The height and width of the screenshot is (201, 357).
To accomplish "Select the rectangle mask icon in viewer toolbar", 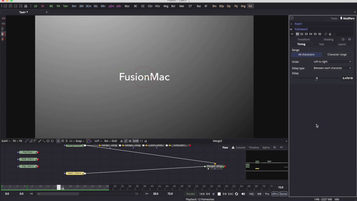I will click(x=48, y=141).
